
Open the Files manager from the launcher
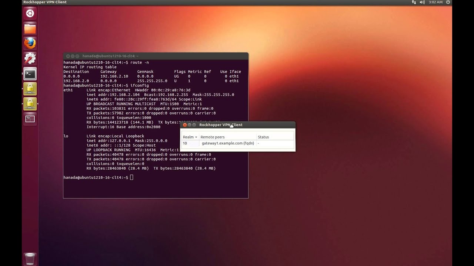pos(30,28)
